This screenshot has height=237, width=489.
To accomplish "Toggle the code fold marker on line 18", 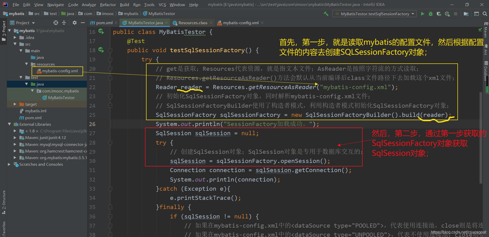I will point(110,50).
